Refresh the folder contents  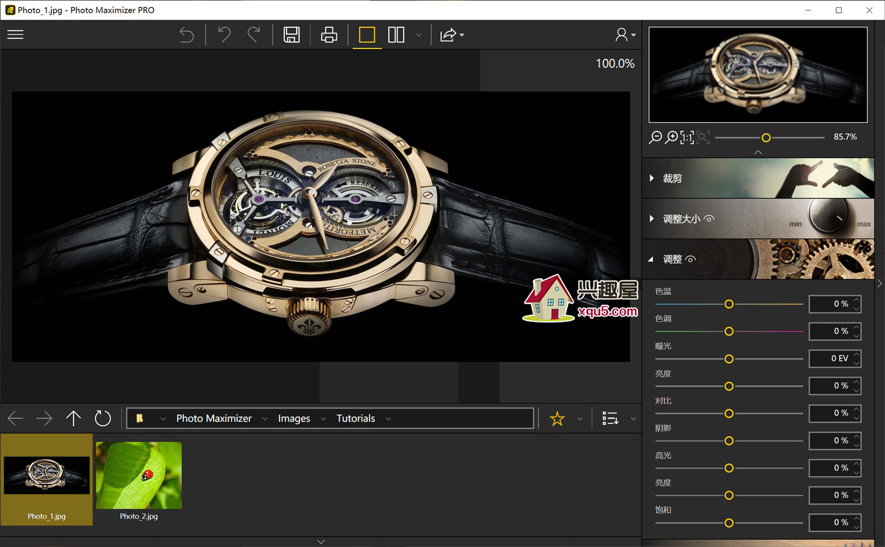(103, 419)
